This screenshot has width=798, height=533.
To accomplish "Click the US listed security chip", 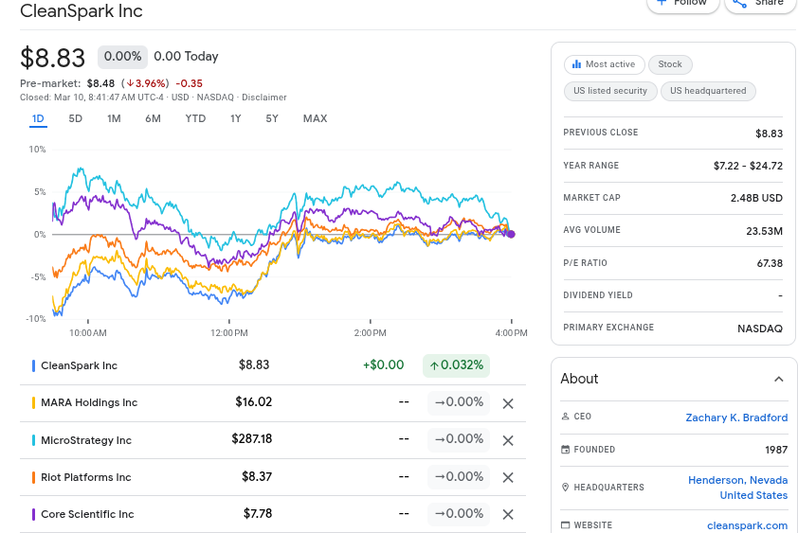I will pyautogui.click(x=610, y=91).
